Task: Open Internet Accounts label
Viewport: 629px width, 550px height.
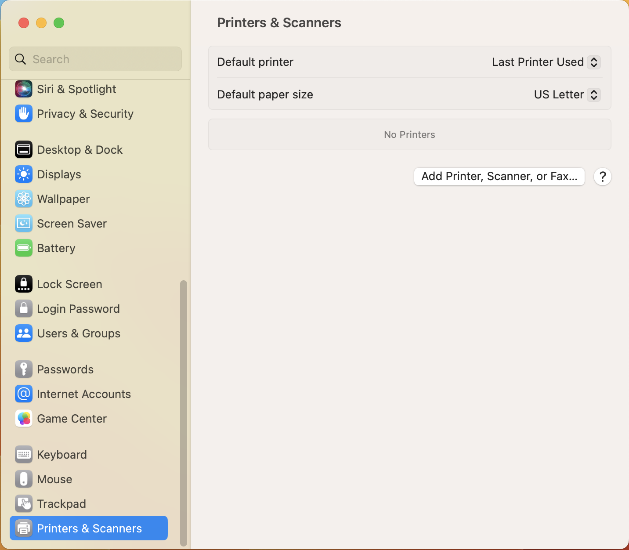Action: 84,394
